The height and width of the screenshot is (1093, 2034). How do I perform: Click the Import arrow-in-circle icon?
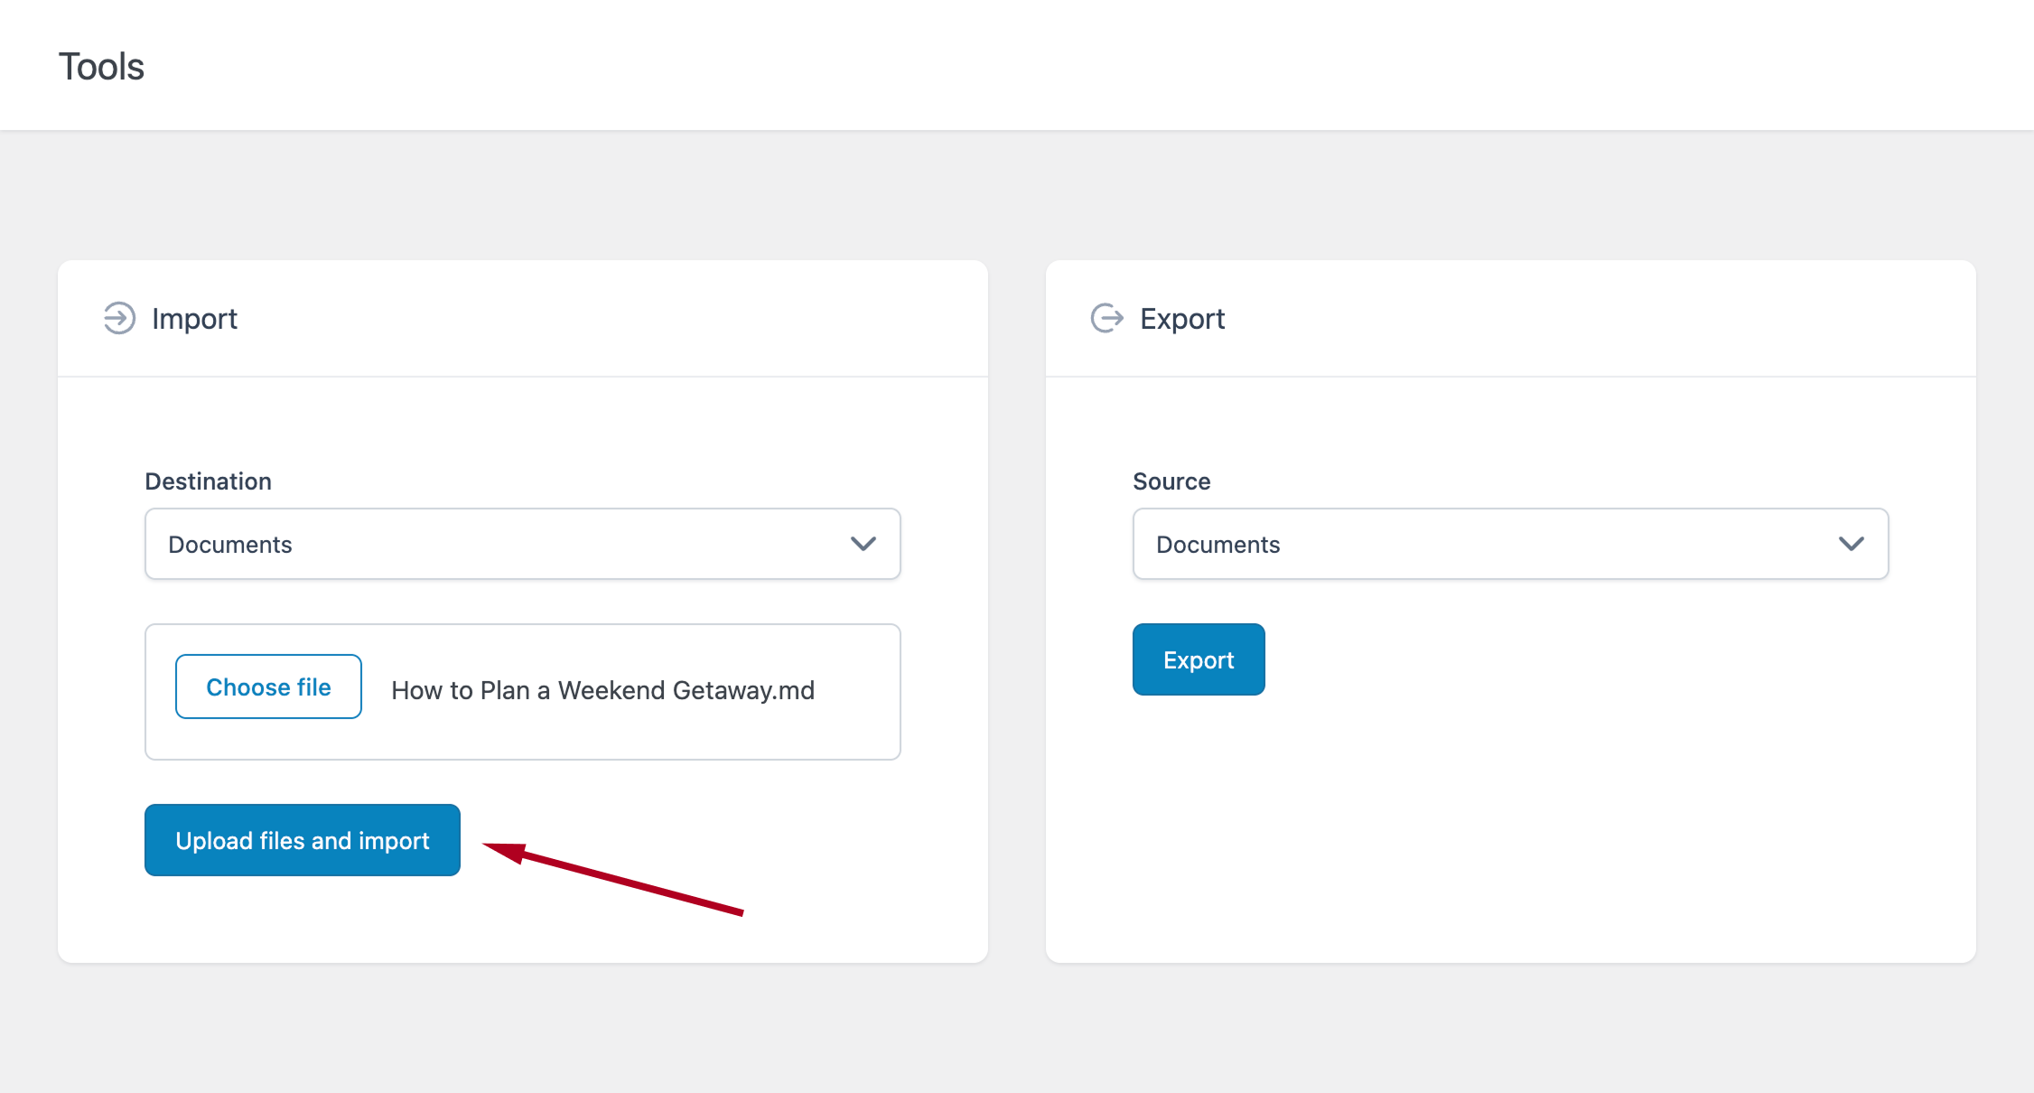tap(117, 319)
